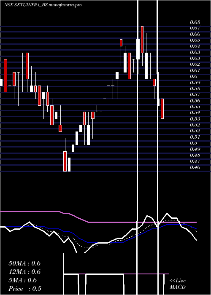
Task: Click the 50MA : 0.6 indicator readout
Action: [x=24, y=263]
